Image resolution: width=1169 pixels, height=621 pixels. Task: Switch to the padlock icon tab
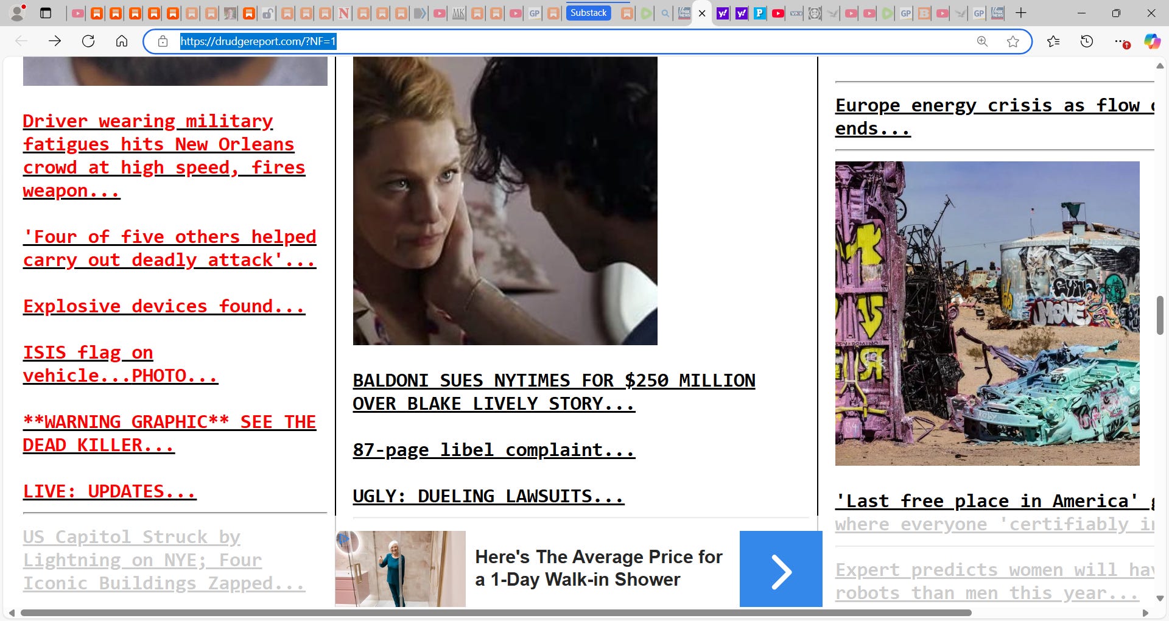tap(268, 13)
